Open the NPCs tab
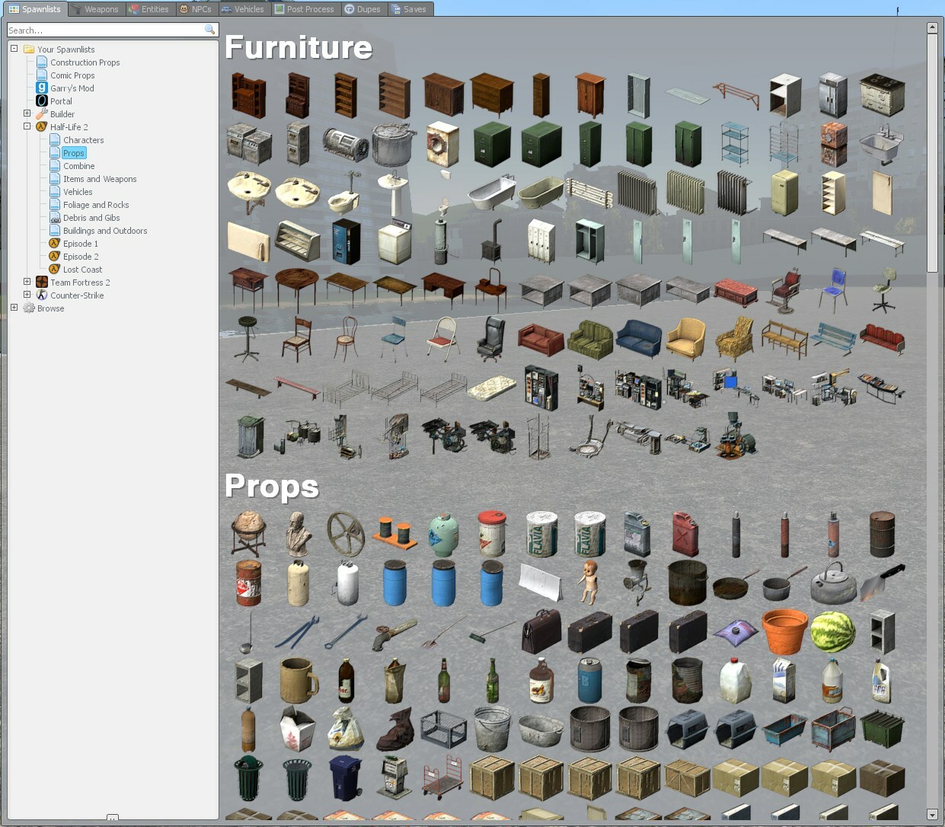Screen dimensions: 945x827 [196, 9]
